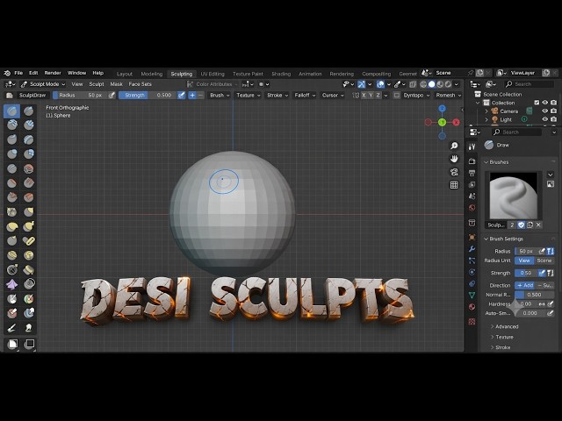Toggle Y axis symmetry button
This screenshot has width=562, height=421.
[x=371, y=96]
